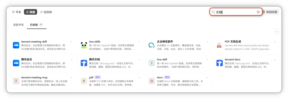
Task: Click the pdf skill letter P icon
Action: click(84, 81)
